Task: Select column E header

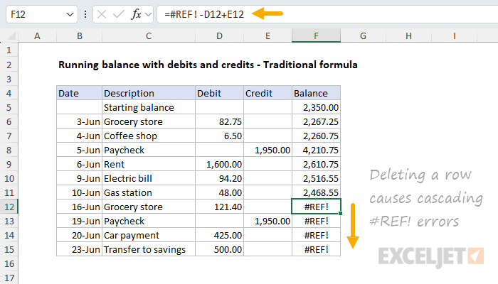Action: tap(267, 35)
